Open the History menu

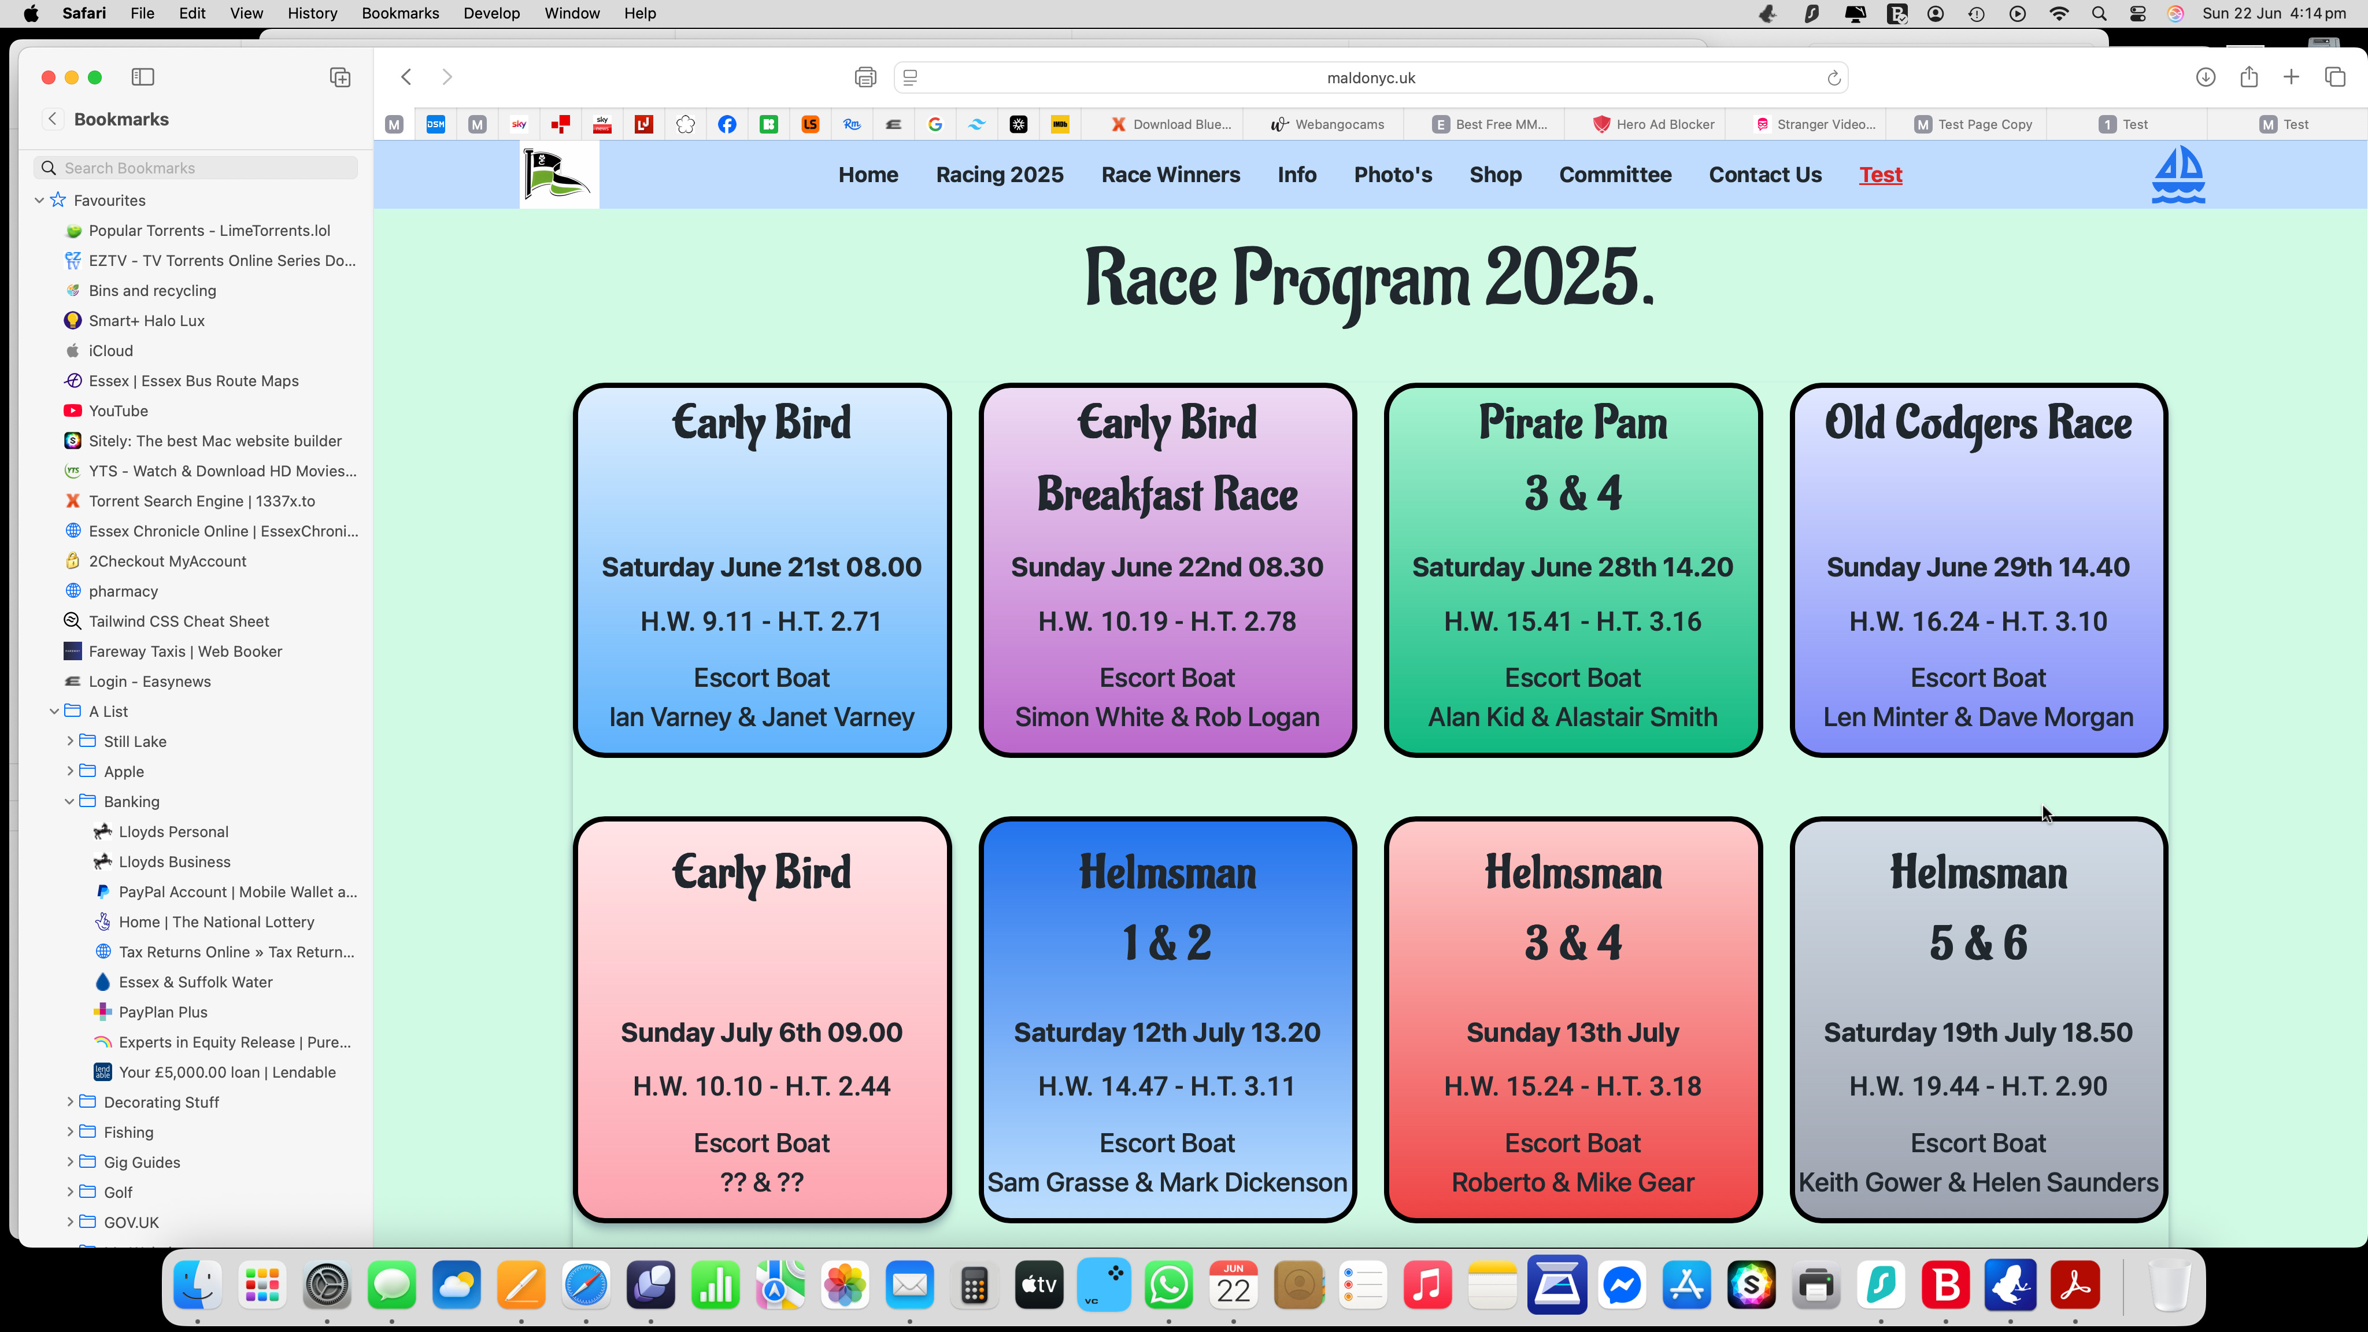(x=312, y=13)
